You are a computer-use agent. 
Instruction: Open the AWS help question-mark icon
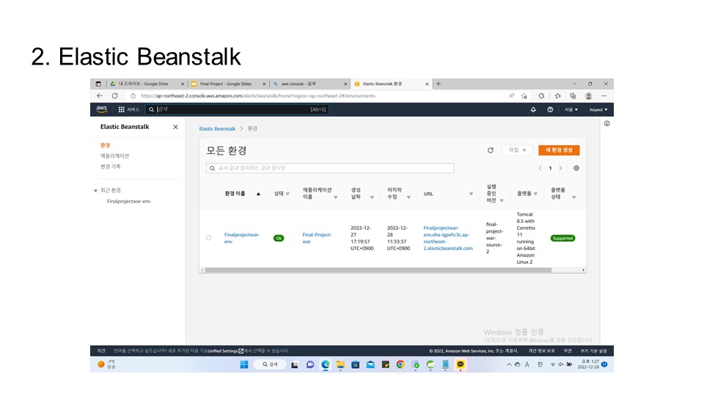(x=550, y=109)
